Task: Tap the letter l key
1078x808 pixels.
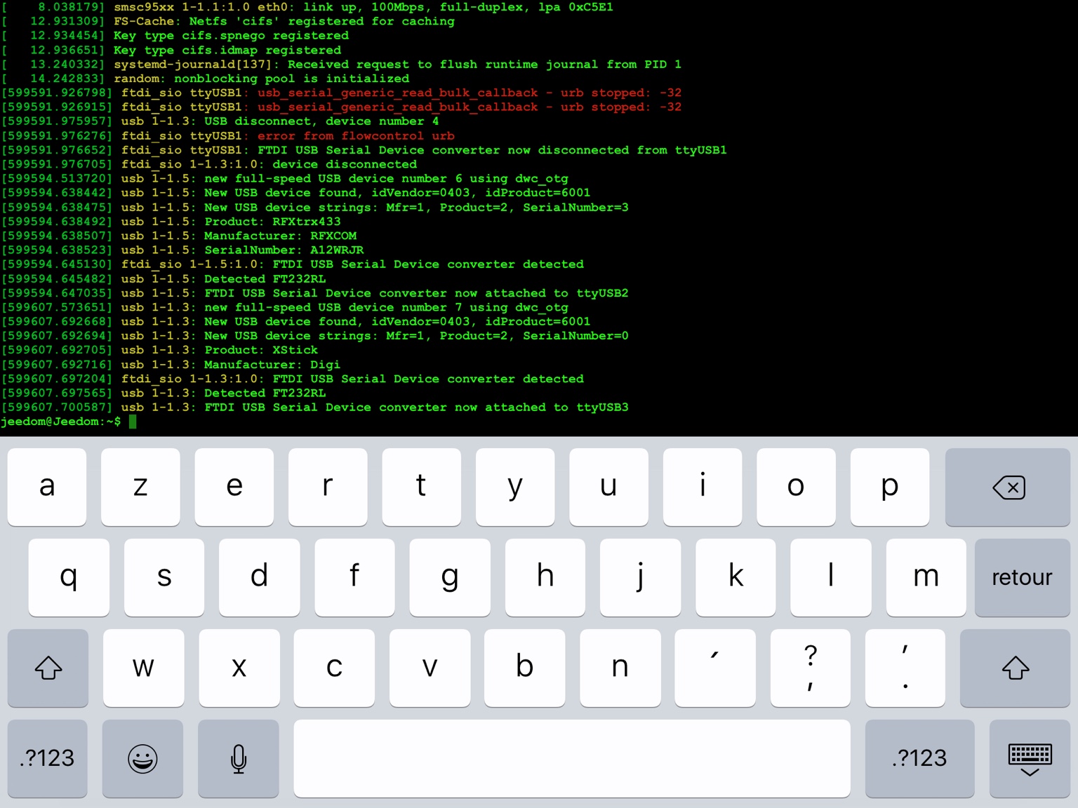Action: point(831,577)
